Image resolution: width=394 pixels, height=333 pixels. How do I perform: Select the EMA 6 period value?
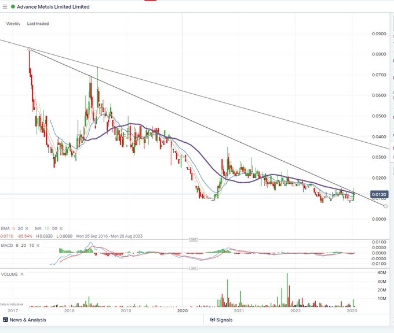point(13,228)
